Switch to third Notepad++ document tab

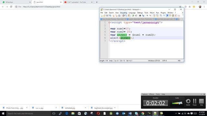[165, 19]
